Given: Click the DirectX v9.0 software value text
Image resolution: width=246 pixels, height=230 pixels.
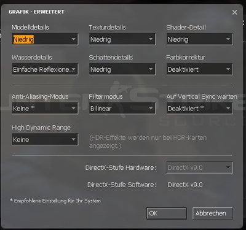Looking at the screenshot, I should (185, 185).
